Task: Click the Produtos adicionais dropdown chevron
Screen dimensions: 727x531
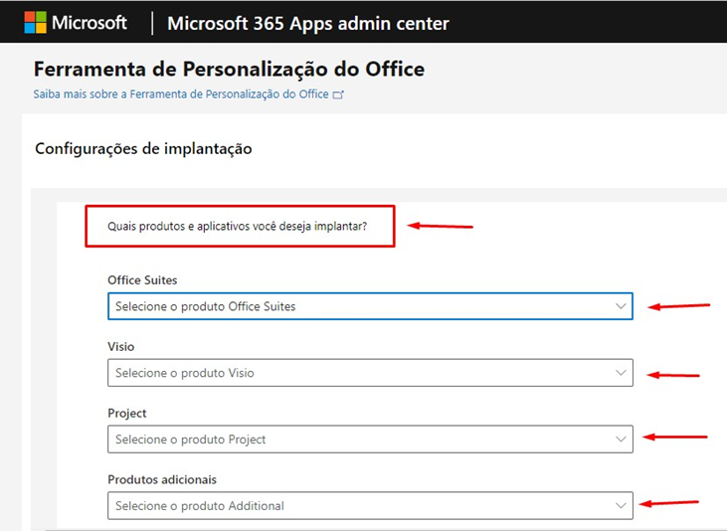Action: (621, 505)
